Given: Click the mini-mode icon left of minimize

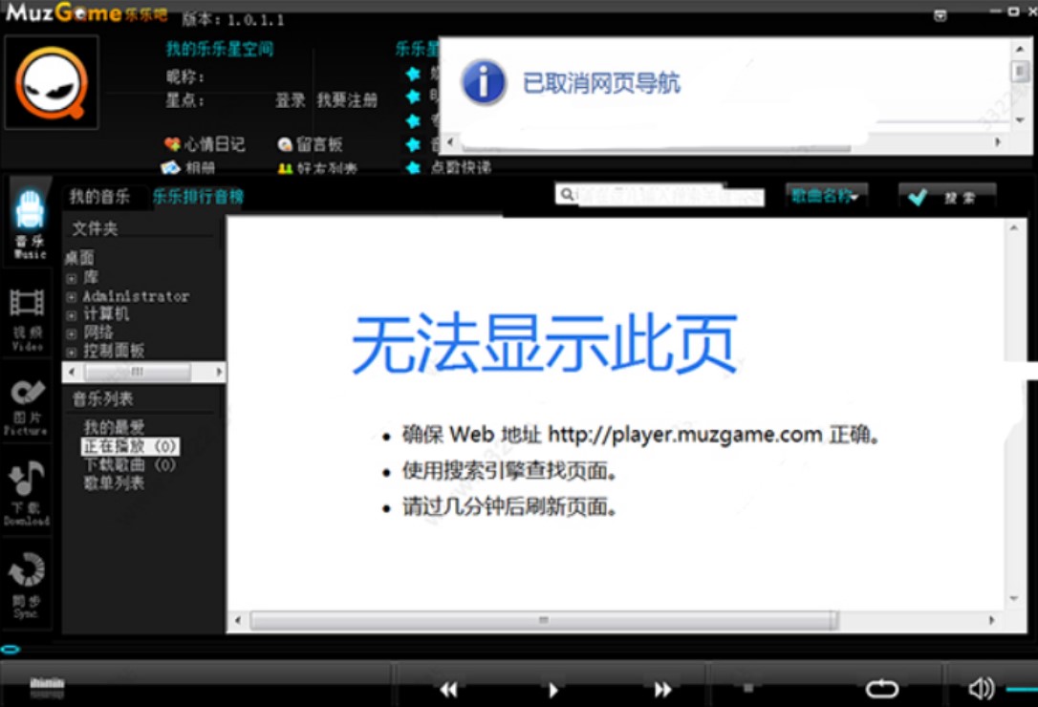Looking at the screenshot, I should (x=940, y=14).
